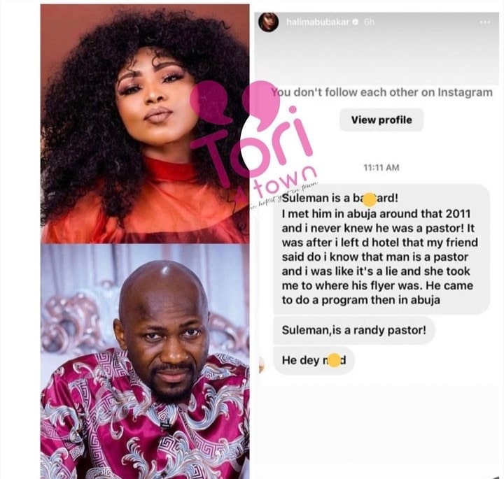Select the 'He dey' message bubble
This screenshot has width=504, height=479.
click(x=314, y=360)
